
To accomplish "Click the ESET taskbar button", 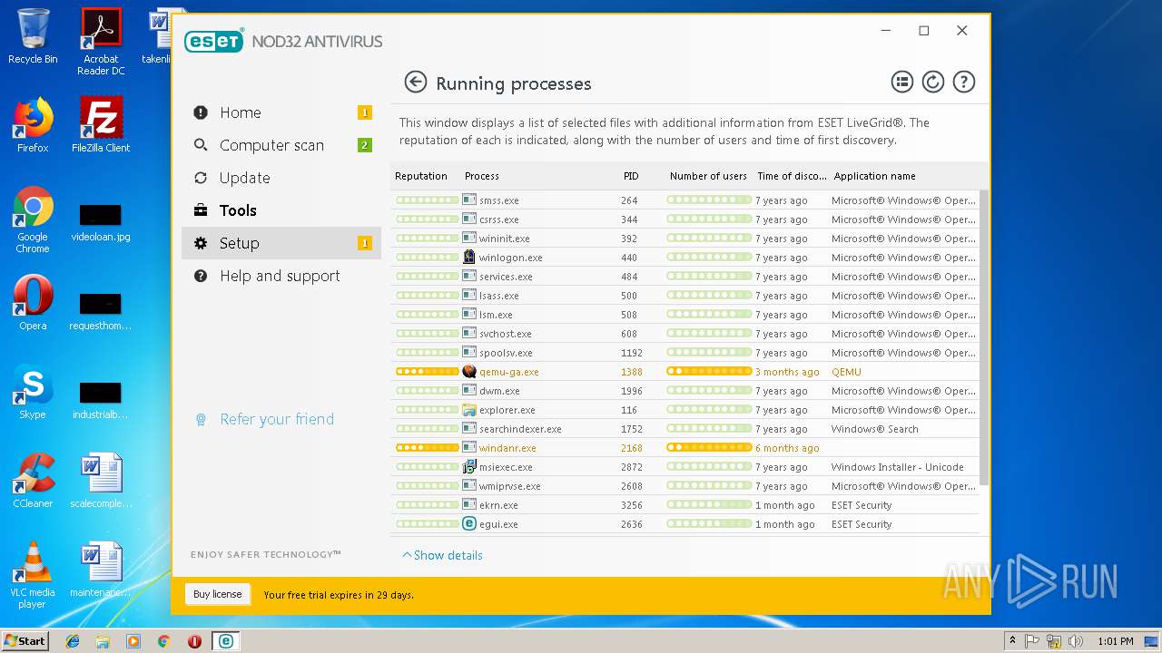I will click(225, 641).
